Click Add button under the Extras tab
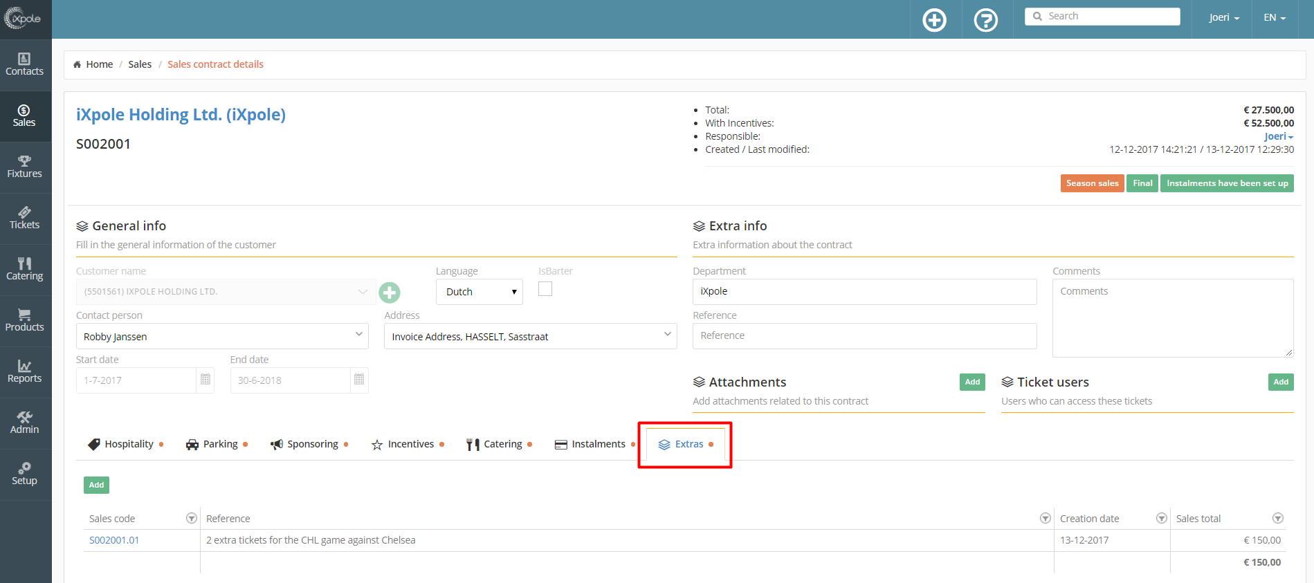Viewport: 1314px width, 583px height. (96, 485)
